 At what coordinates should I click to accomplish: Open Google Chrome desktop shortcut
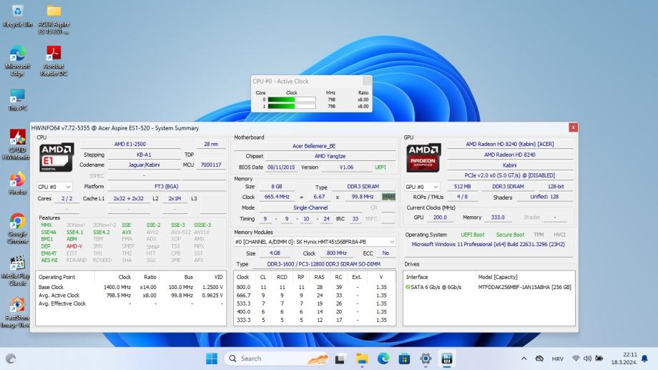pyautogui.click(x=17, y=221)
